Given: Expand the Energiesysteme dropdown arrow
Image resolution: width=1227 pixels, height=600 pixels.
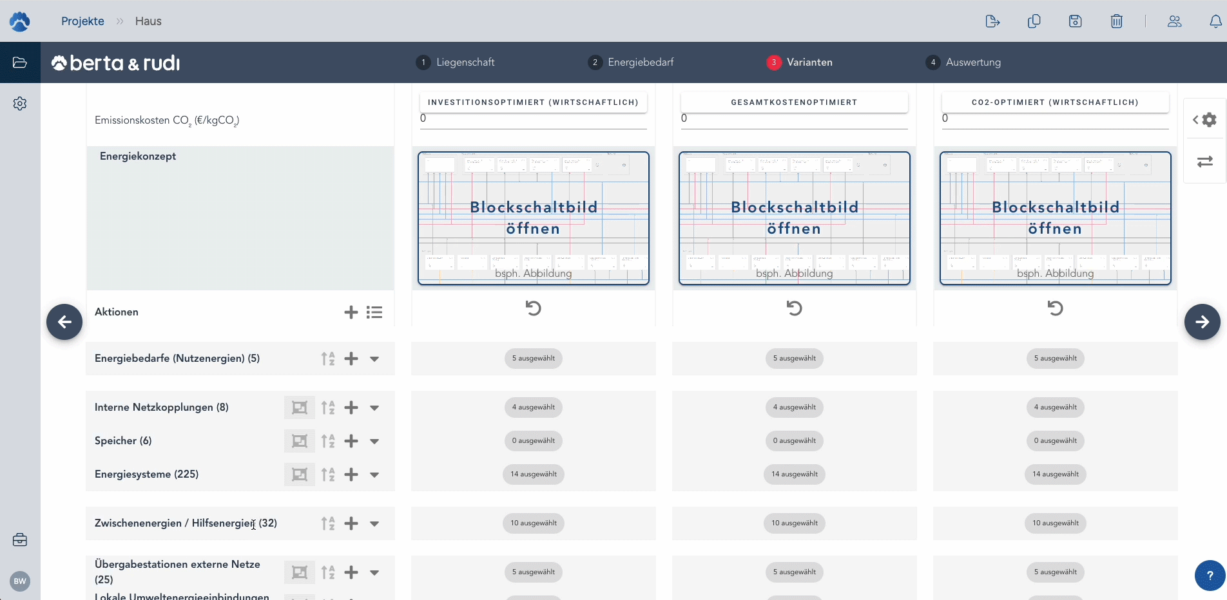Looking at the screenshot, I should coord(374,475).
